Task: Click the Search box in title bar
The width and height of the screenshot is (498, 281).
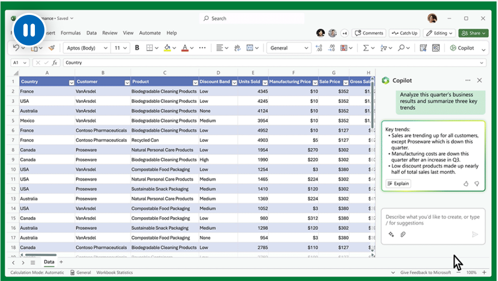Action: [252, 19]
